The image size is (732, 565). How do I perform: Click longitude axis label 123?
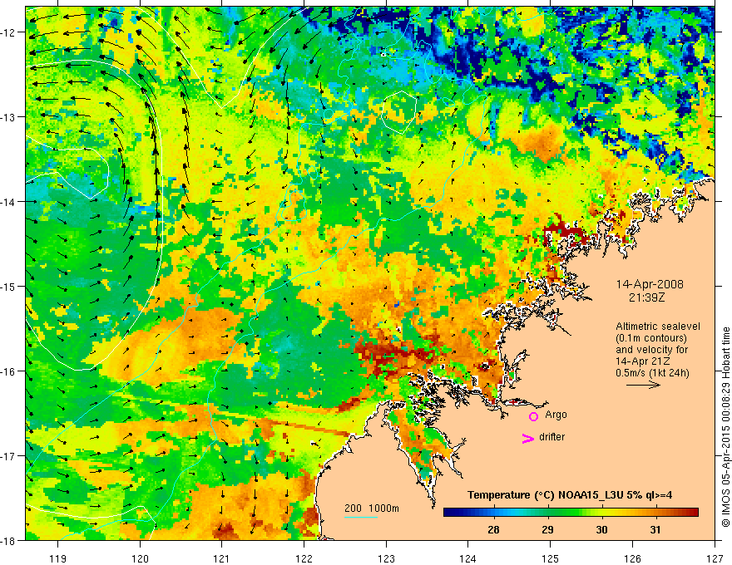(386, 558)
